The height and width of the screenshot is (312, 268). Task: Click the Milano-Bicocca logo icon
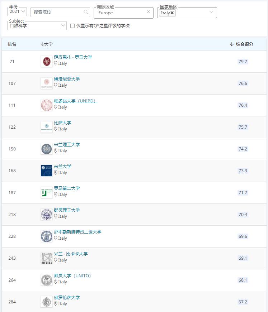point(46,258)
